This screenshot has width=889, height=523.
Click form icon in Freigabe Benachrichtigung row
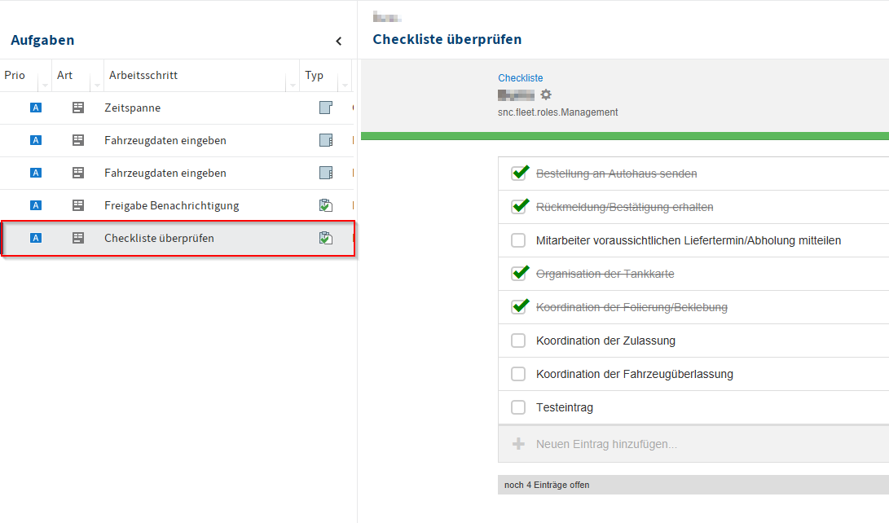78,205
